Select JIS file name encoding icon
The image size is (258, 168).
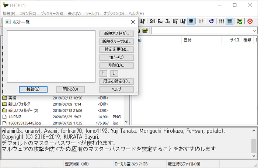[x=168, y=21]
